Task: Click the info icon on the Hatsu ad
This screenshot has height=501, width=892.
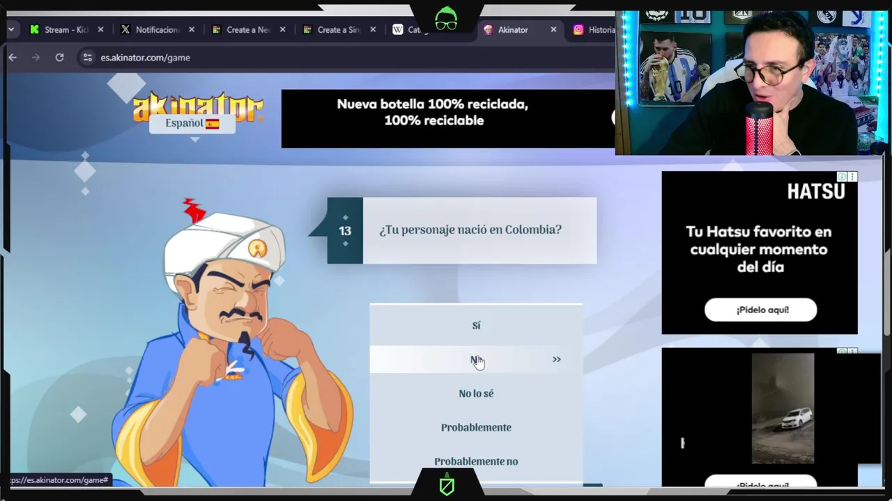Action: (x=842, y=177)
